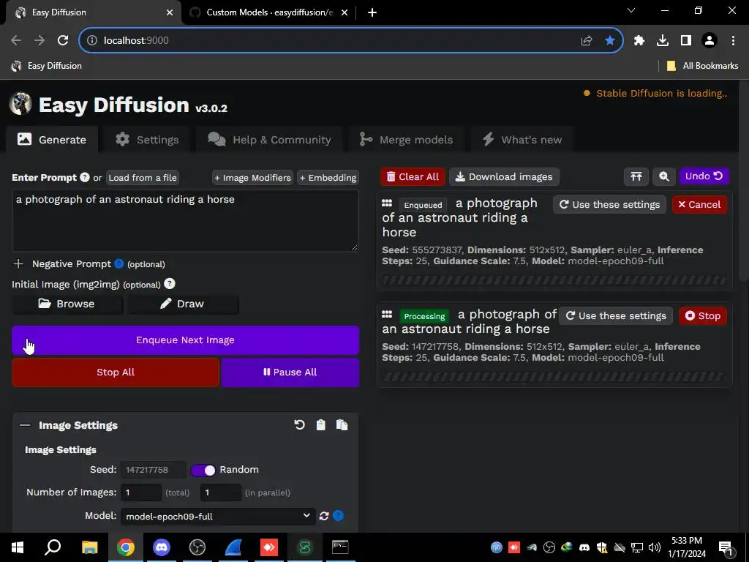Stop the Processing task

(703, 316)
